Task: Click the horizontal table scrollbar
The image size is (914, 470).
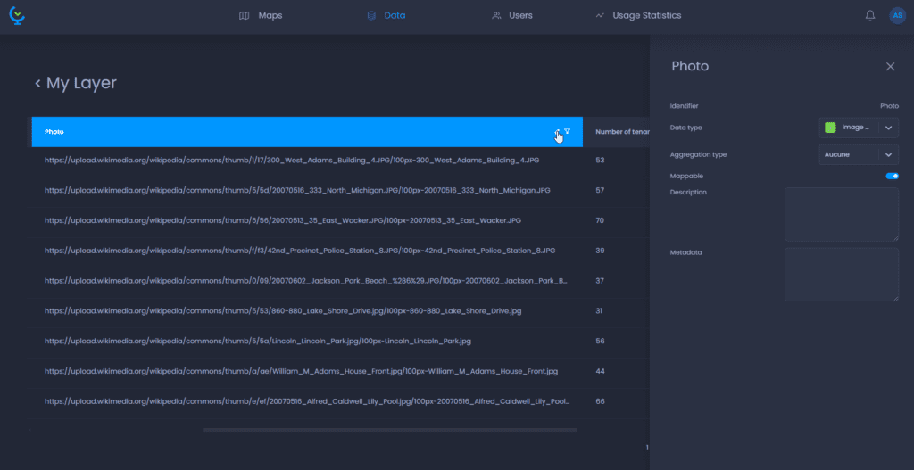Action: tap(389, 430)
